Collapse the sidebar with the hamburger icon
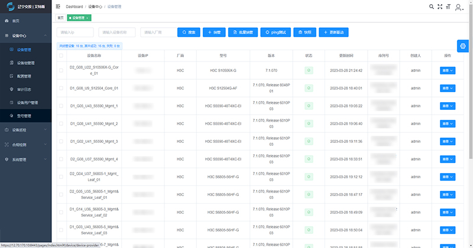Viewport: 473px width, 248px height. pyautogui.click(x=57, y=6)
